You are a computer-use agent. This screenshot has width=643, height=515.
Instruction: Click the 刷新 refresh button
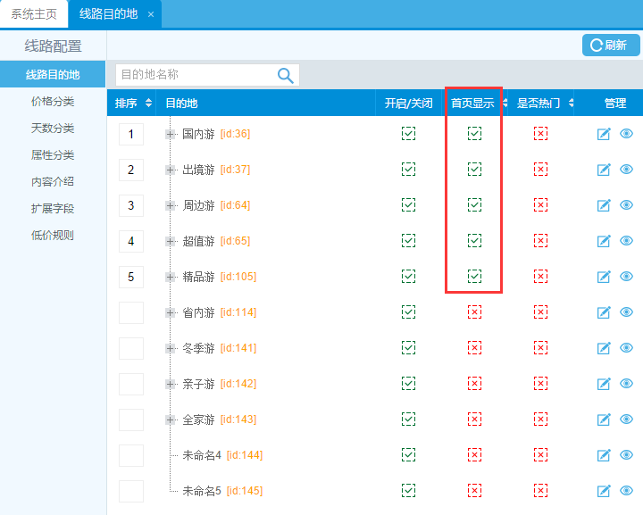[611, 46]
